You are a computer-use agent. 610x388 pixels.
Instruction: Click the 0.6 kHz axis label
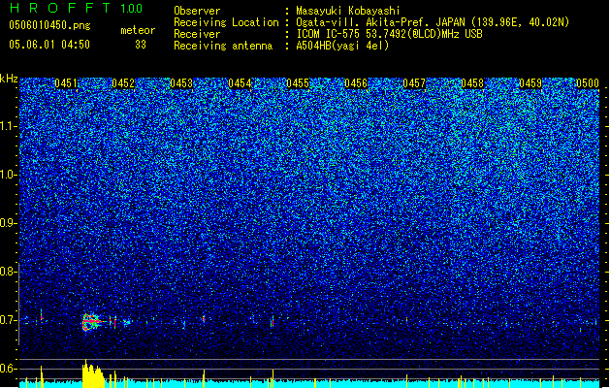tap(8, 369)
